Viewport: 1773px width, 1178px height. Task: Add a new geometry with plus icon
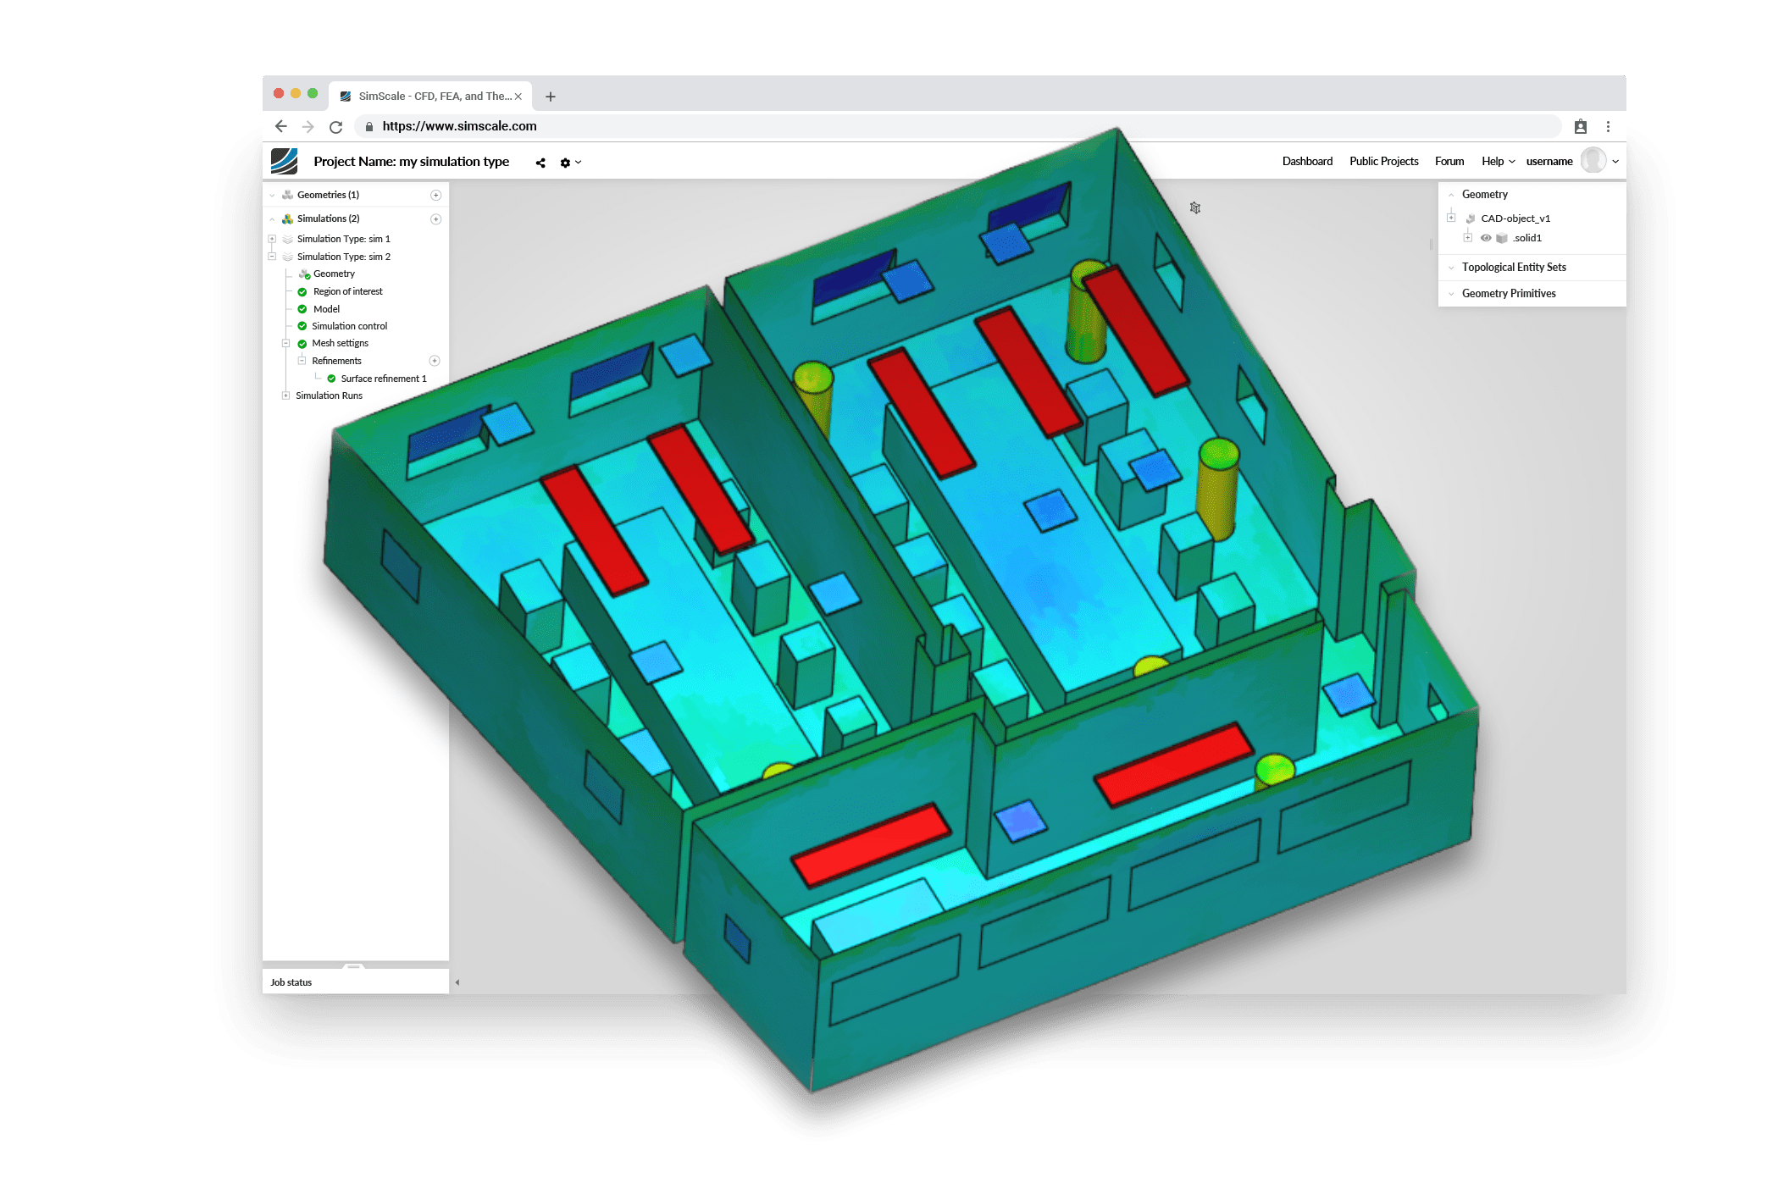[x=436, y=196]
